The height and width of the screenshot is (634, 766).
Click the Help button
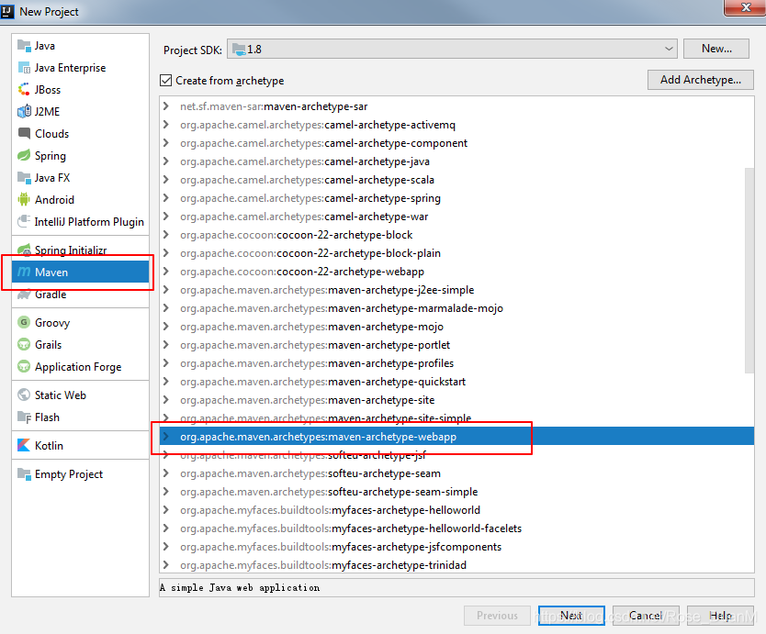[721, 616]
